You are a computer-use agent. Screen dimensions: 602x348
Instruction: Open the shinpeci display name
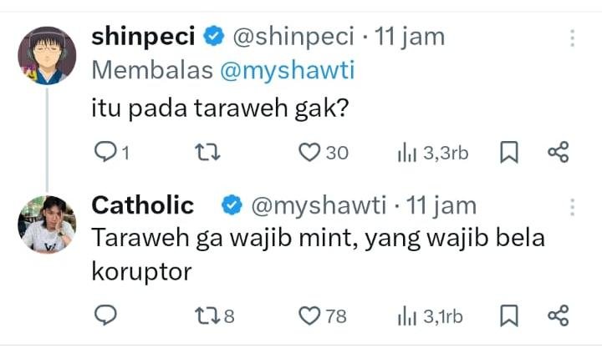(143, 37)
